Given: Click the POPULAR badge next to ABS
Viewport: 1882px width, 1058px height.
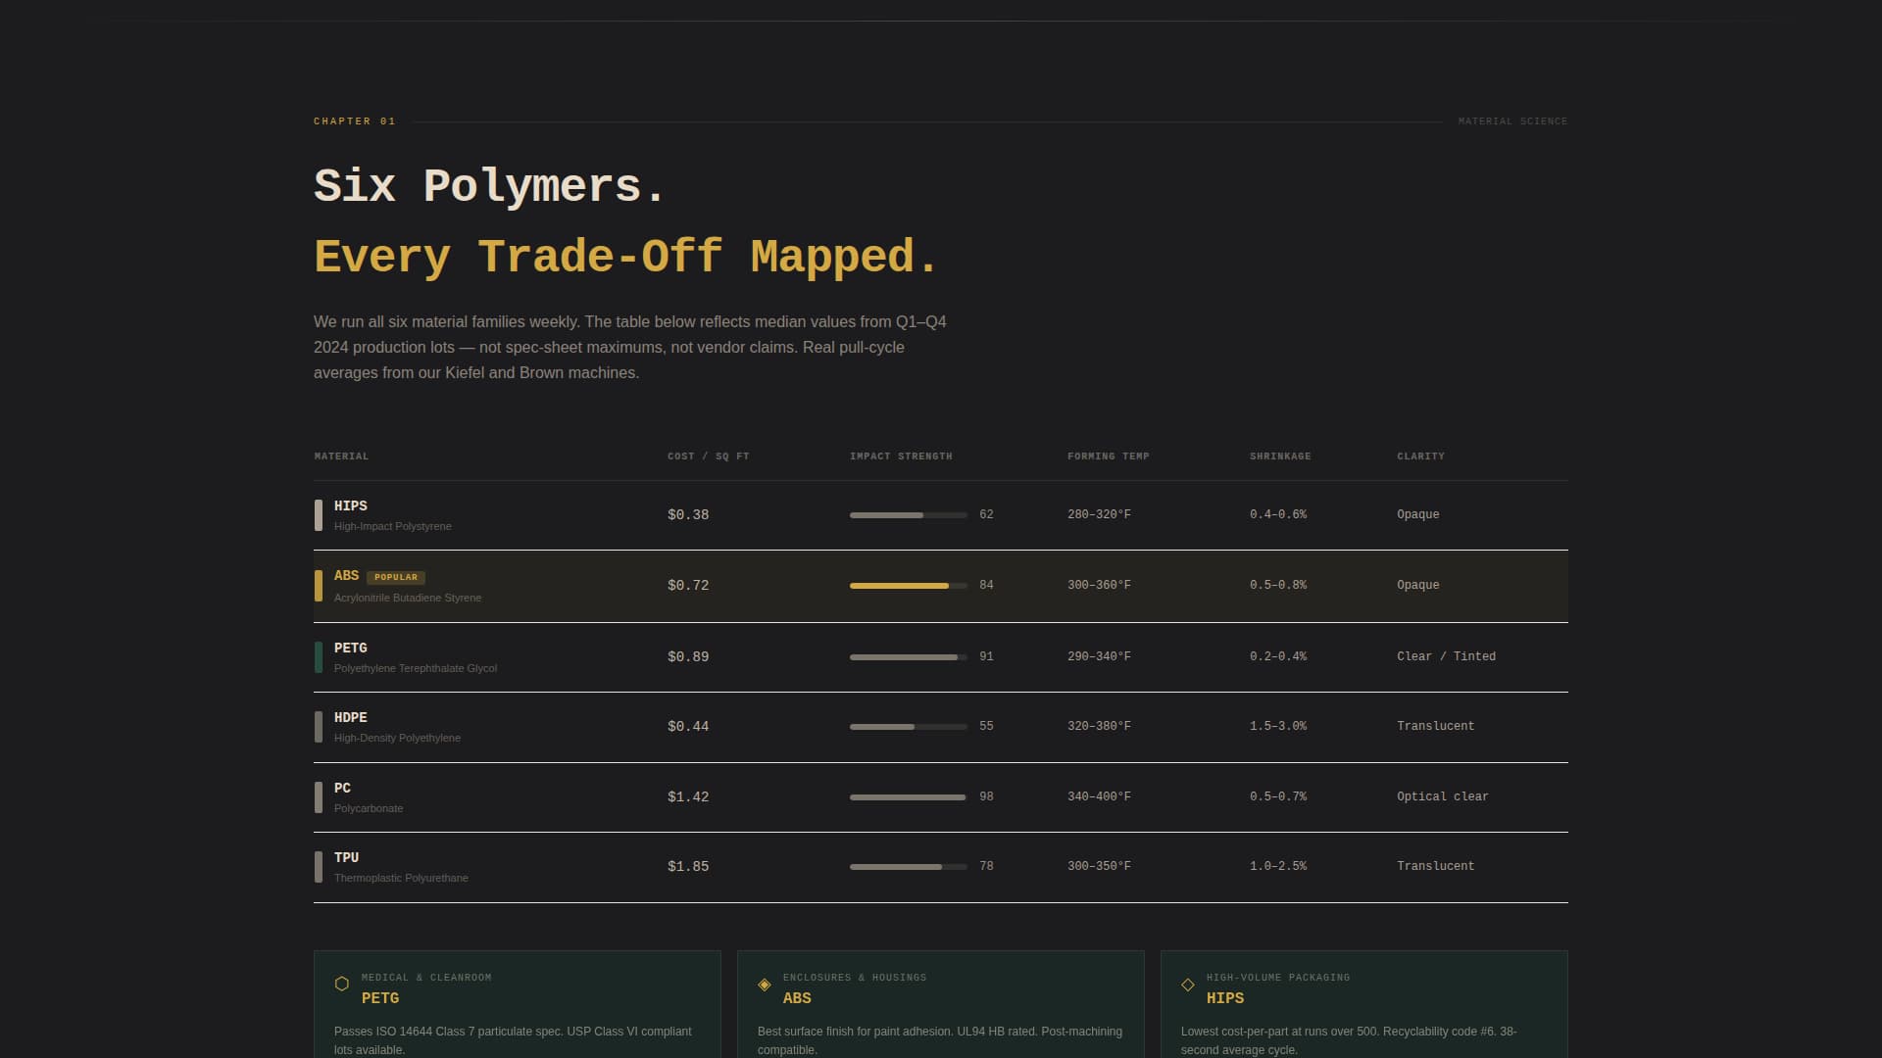Looking at the screenshot, I should click(x=396, y=577).
